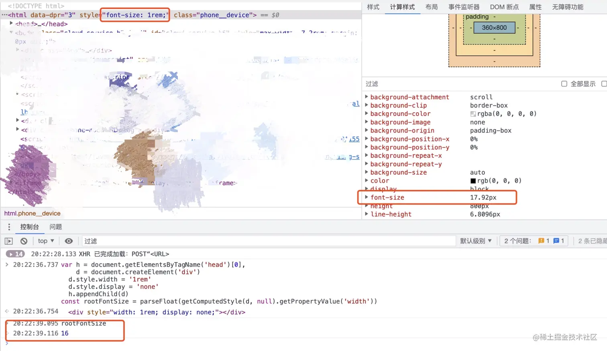This screenshot has width=607, height=351.
Task: Create a live expression with eye icon
Action: coord(69,241)
